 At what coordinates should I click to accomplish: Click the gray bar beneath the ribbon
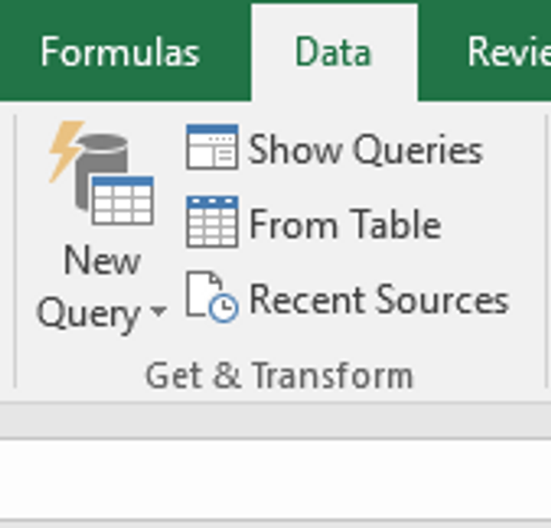tap(275, 420)
